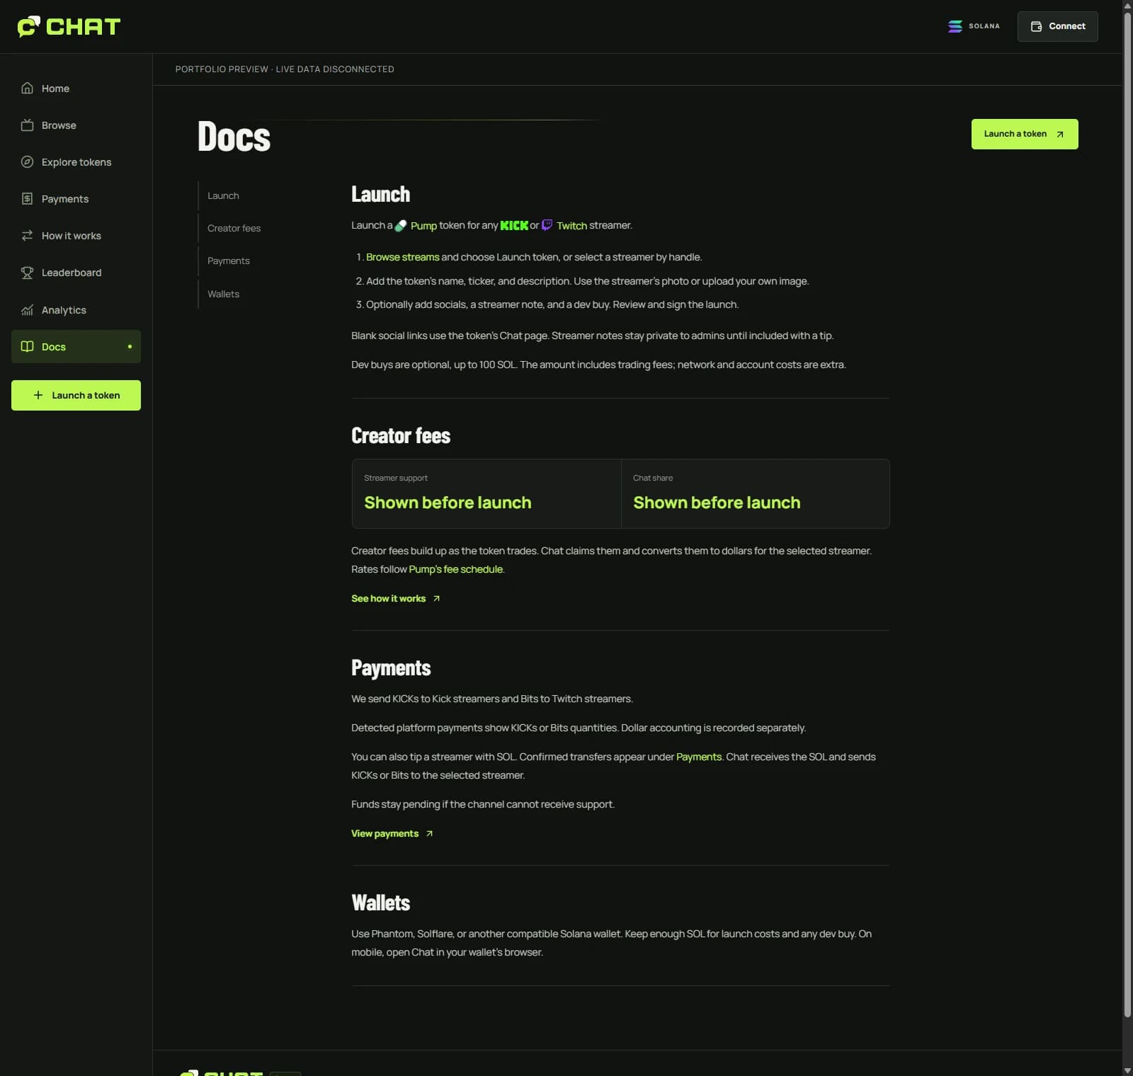
Task: Open the Pump's fee schedule link
Action: click(456, 570)
